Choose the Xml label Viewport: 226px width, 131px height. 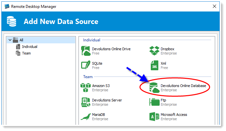[164, 63]
